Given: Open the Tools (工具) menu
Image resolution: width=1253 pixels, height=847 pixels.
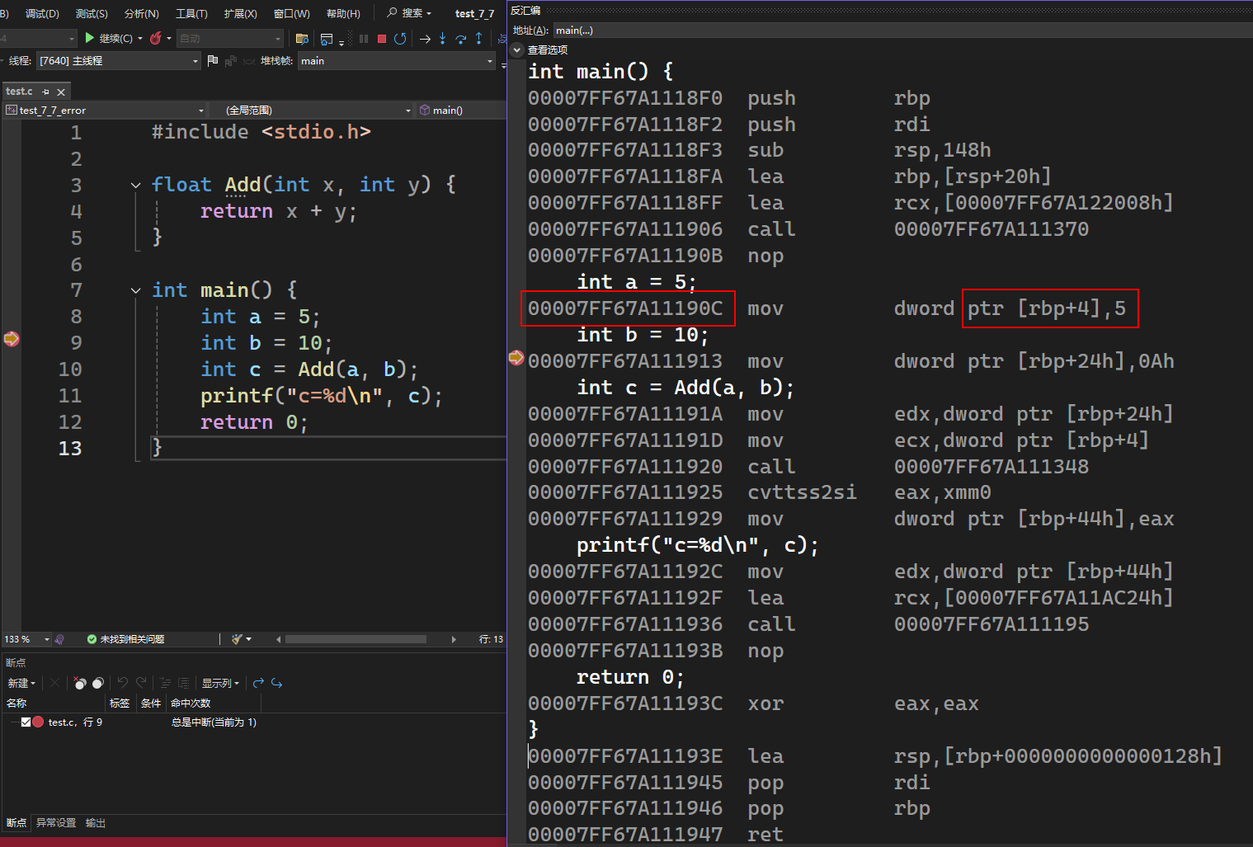Looking at the screenshot, I should tap(191, 13).
